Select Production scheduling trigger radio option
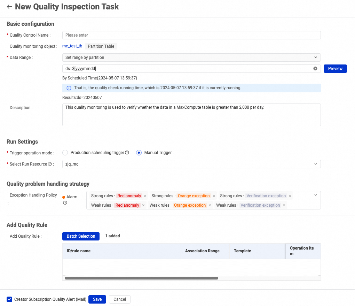Viewport: 355px width, 306px height. point(65,153)
